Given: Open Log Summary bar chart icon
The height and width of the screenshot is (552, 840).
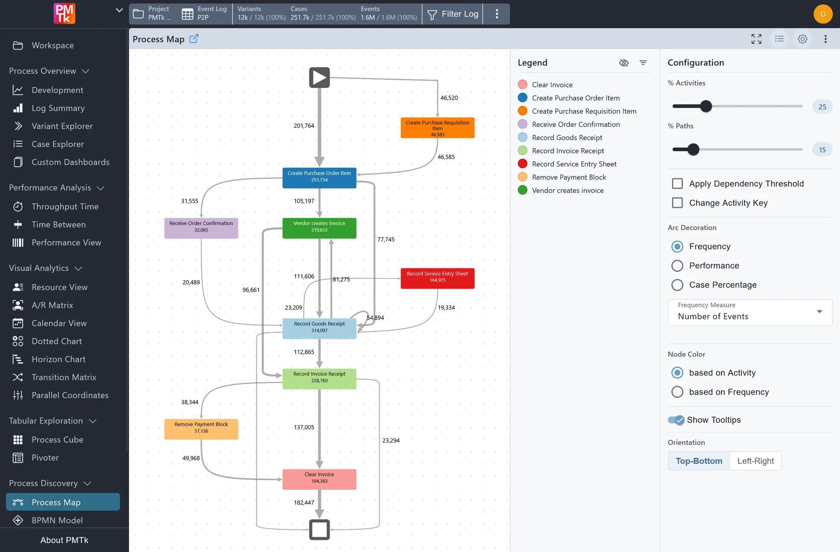Looking at the screenshot, I should (18, 108).
